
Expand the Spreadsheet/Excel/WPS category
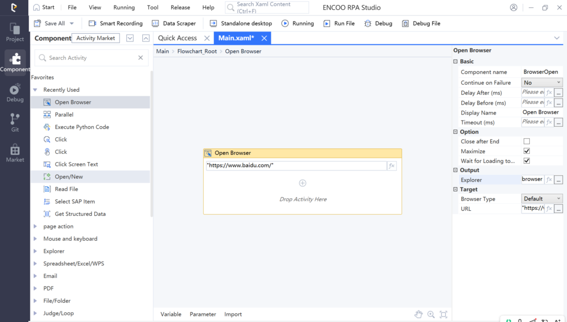(35, 263)
